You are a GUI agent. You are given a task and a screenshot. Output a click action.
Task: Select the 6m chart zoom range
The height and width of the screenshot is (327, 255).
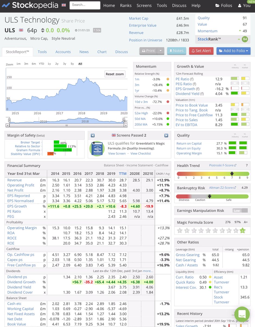[x=34, y=64]
